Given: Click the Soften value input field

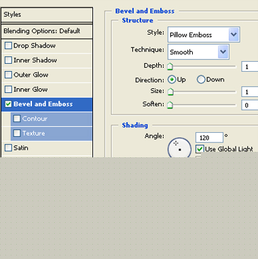Looking at the screenshot, I should [250, 105].
